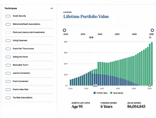This screenshot has width=156, height=118.
Task: Click the Tax Rate Assumptions label
Action: (22, 98)
